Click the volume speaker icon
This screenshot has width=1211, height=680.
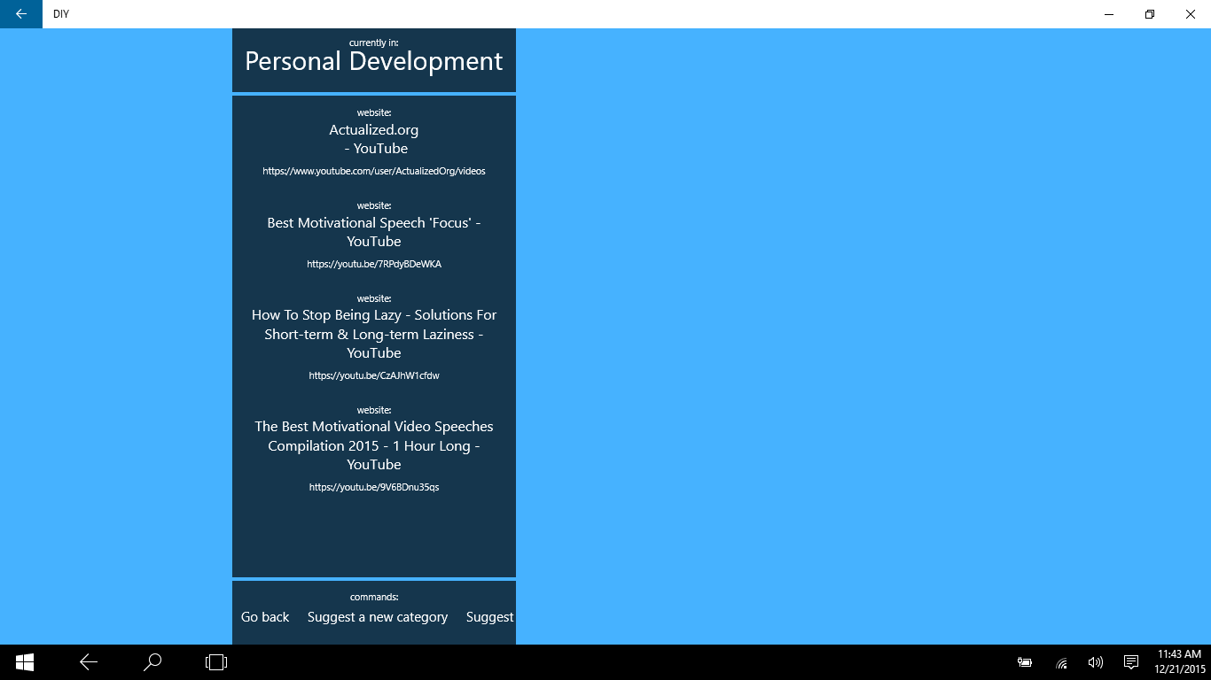point(1096,662)
